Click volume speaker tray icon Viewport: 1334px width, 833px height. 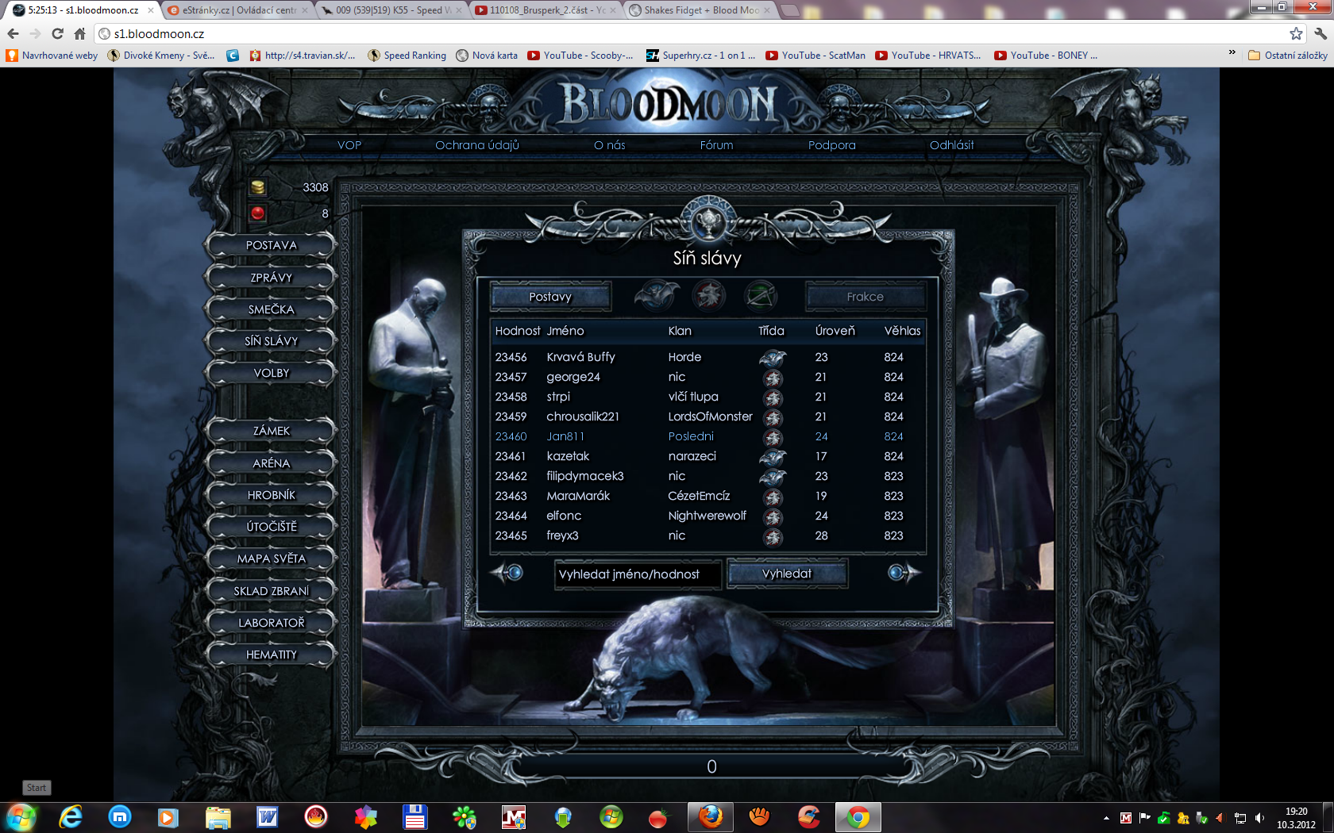(1259, 818)
